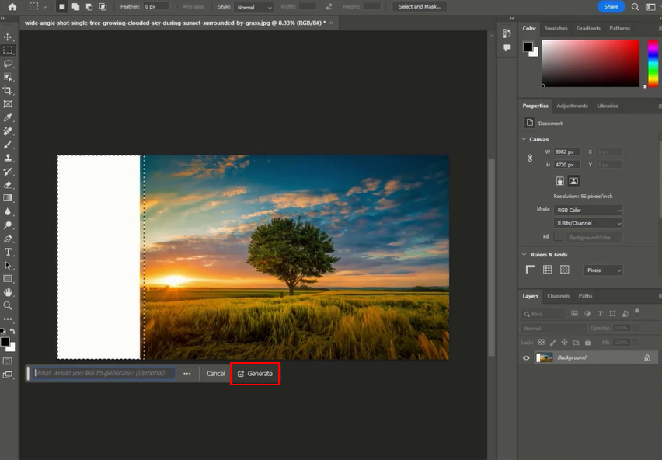662x460 pixels.
Task: Select the Lasso tool
Action: 8,64
